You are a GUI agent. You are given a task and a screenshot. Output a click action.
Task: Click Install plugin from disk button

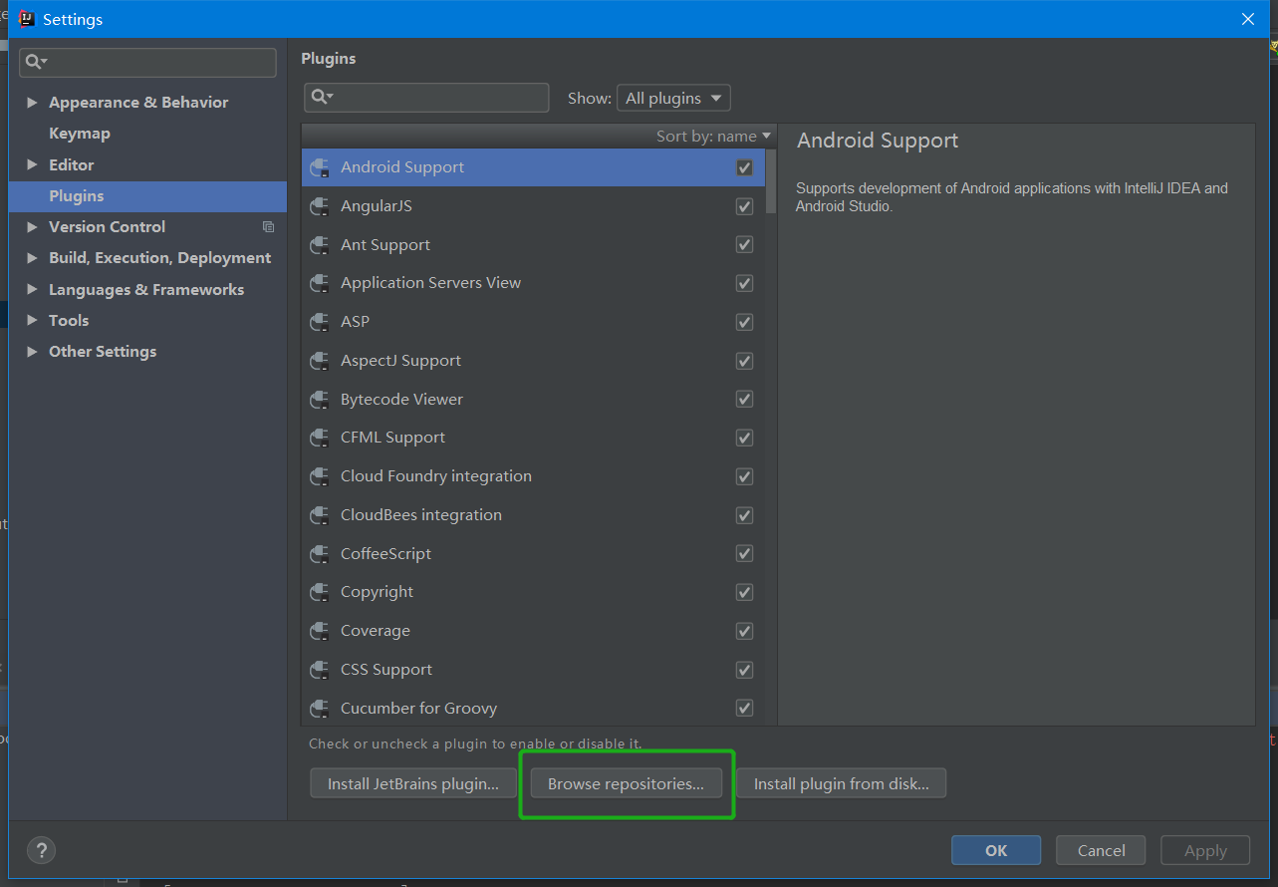(842, 783)
